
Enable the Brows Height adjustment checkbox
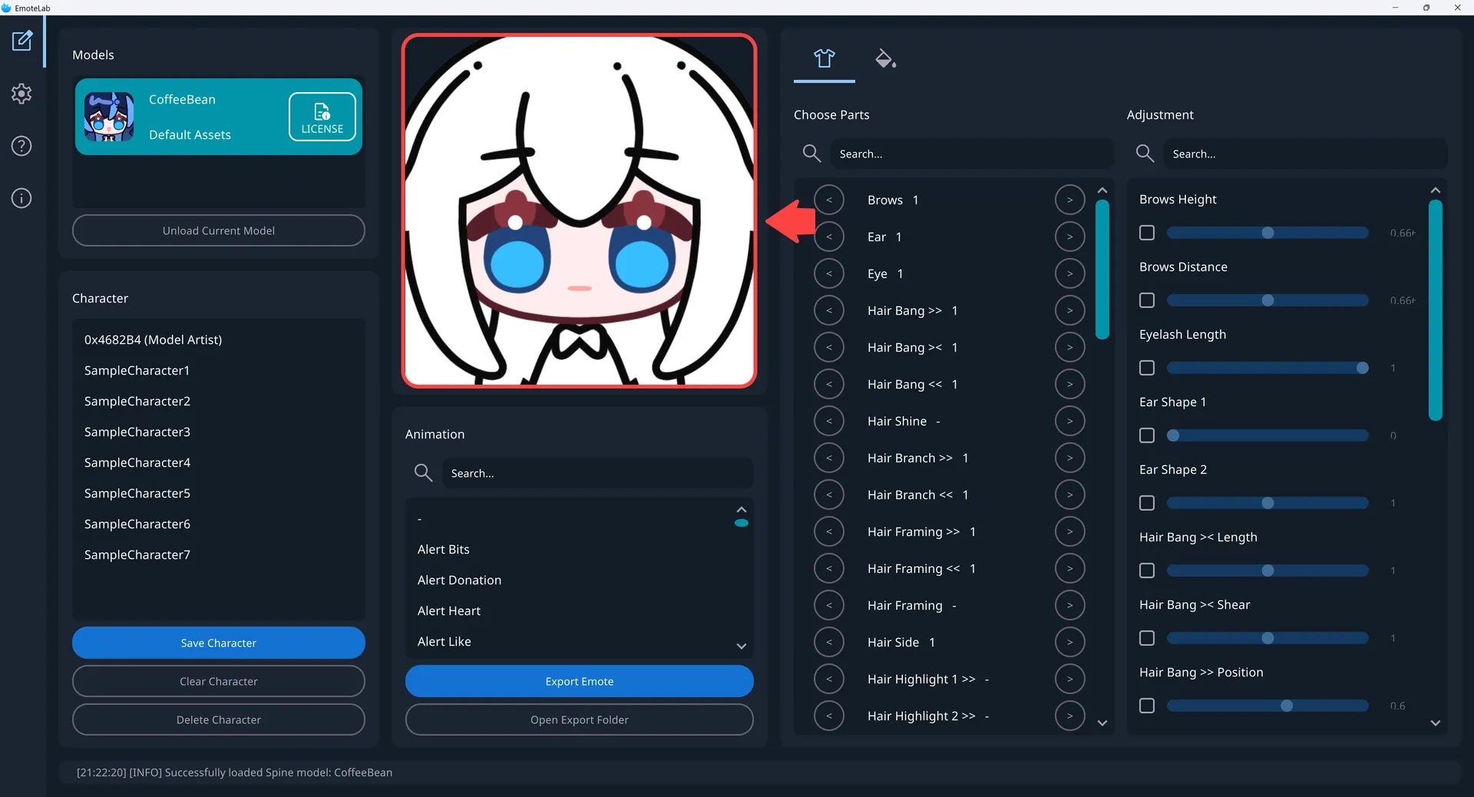click(1146, 233)
